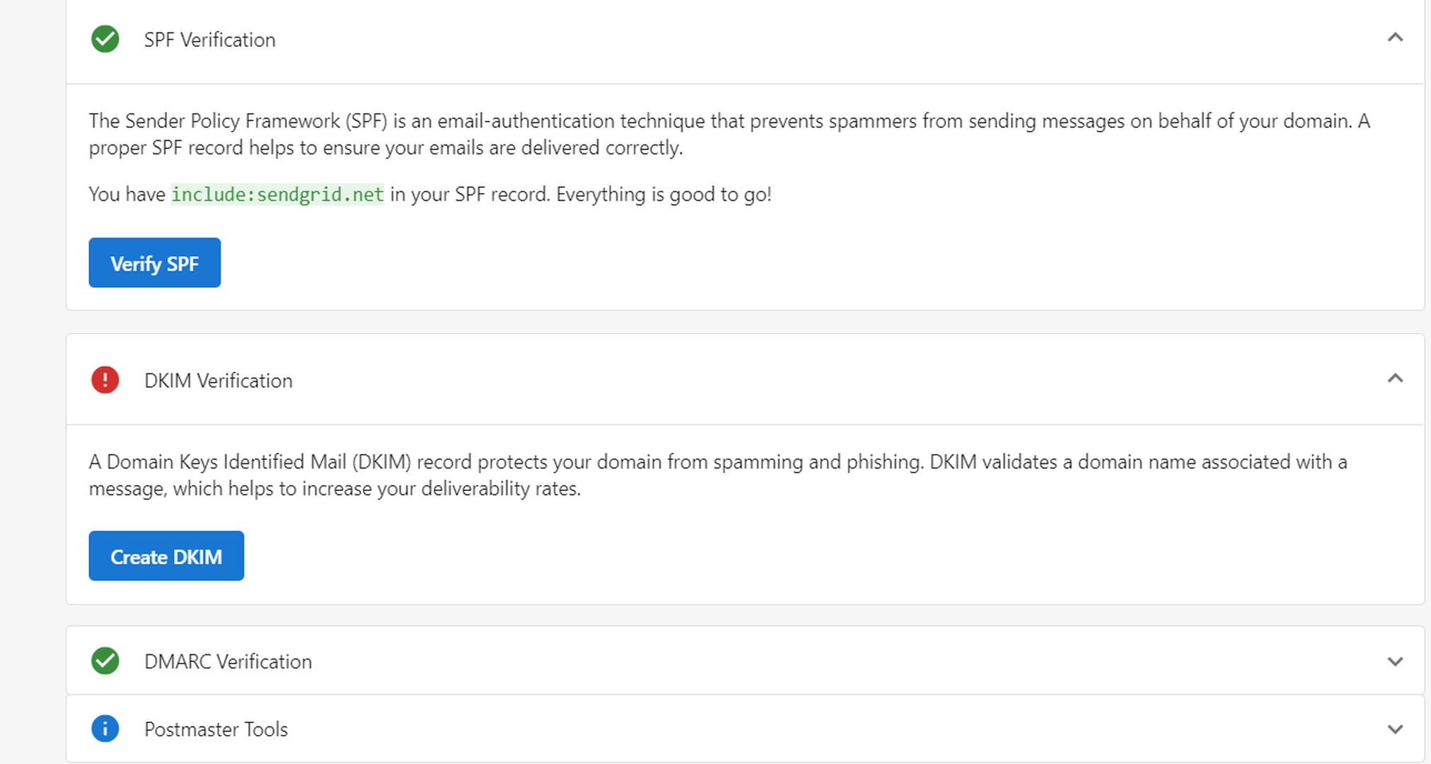Expand the DMARC Verification section chevron
This screenshot has height=764, width=1431.
(1395, 661)
